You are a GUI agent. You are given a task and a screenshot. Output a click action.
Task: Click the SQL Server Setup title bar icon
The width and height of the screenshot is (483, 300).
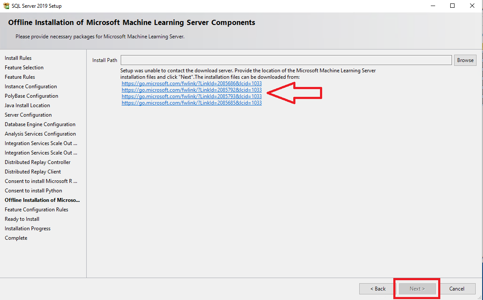(x=6, y=6)
